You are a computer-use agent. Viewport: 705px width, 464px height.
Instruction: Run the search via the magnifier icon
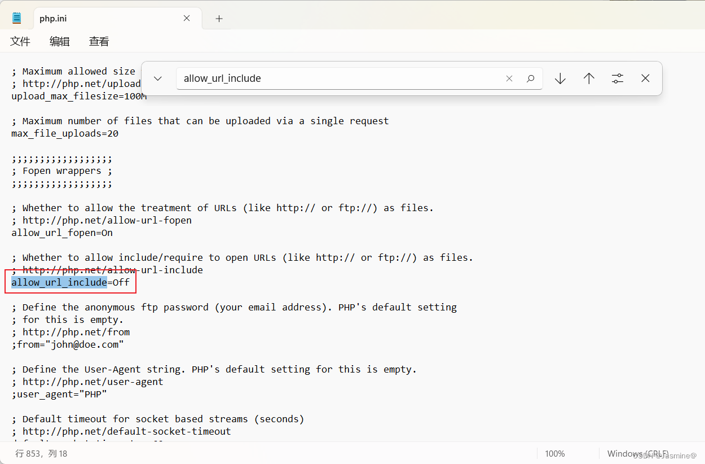[530, 78]
